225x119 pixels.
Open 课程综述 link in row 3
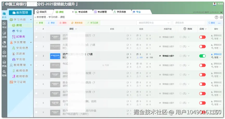216,54
